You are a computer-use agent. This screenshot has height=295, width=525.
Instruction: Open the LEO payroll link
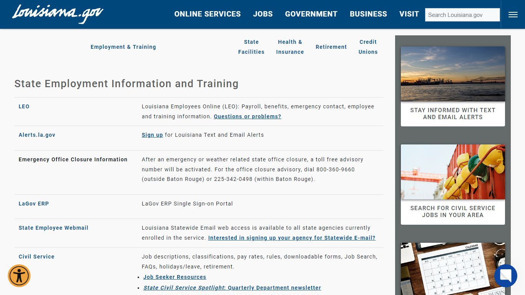tap(24, 106)
